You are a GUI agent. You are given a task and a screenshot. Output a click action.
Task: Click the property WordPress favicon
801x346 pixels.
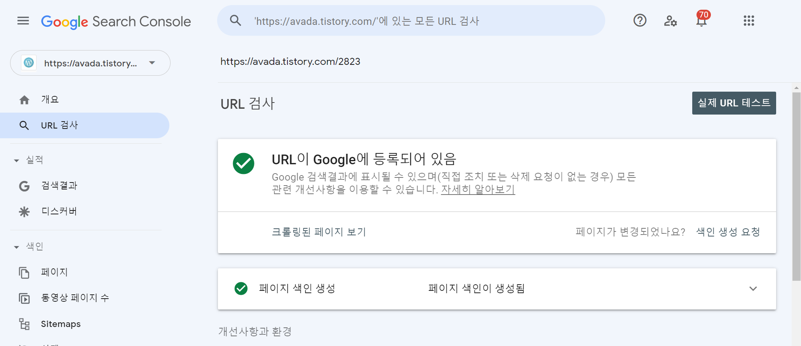point(29,63)
